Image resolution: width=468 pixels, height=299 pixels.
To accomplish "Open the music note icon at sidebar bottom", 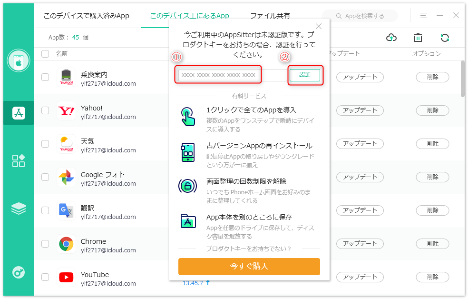I will pos(19,272).
